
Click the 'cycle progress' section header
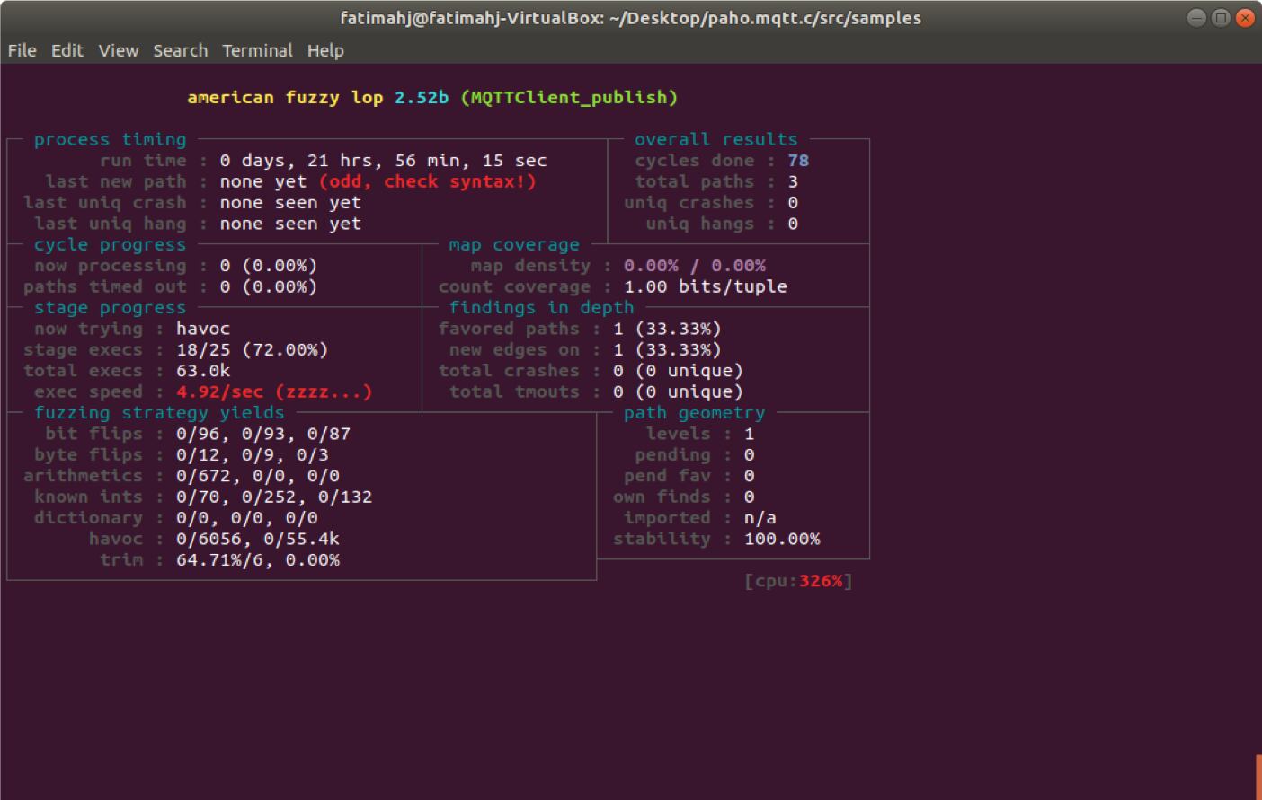(110, 244)
